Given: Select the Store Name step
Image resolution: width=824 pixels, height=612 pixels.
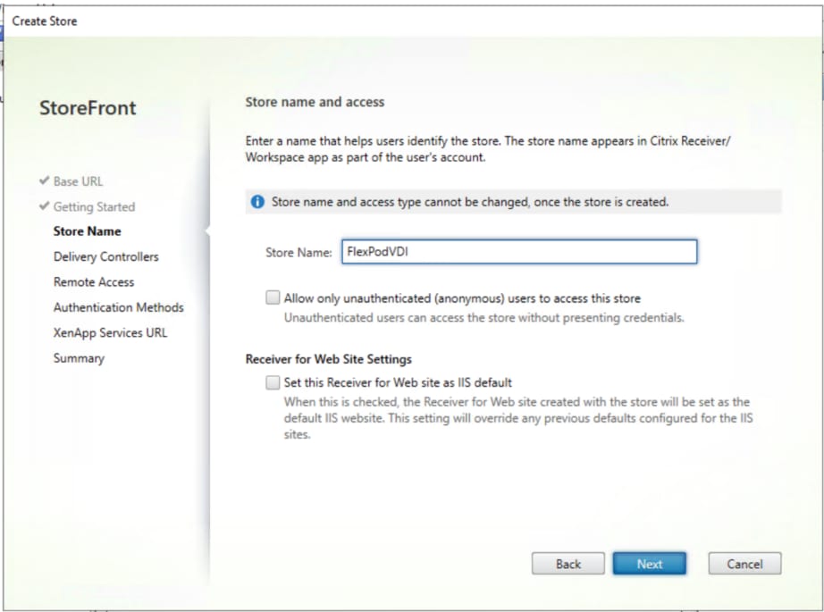Looking at the screenshot, I should [88, 231].
